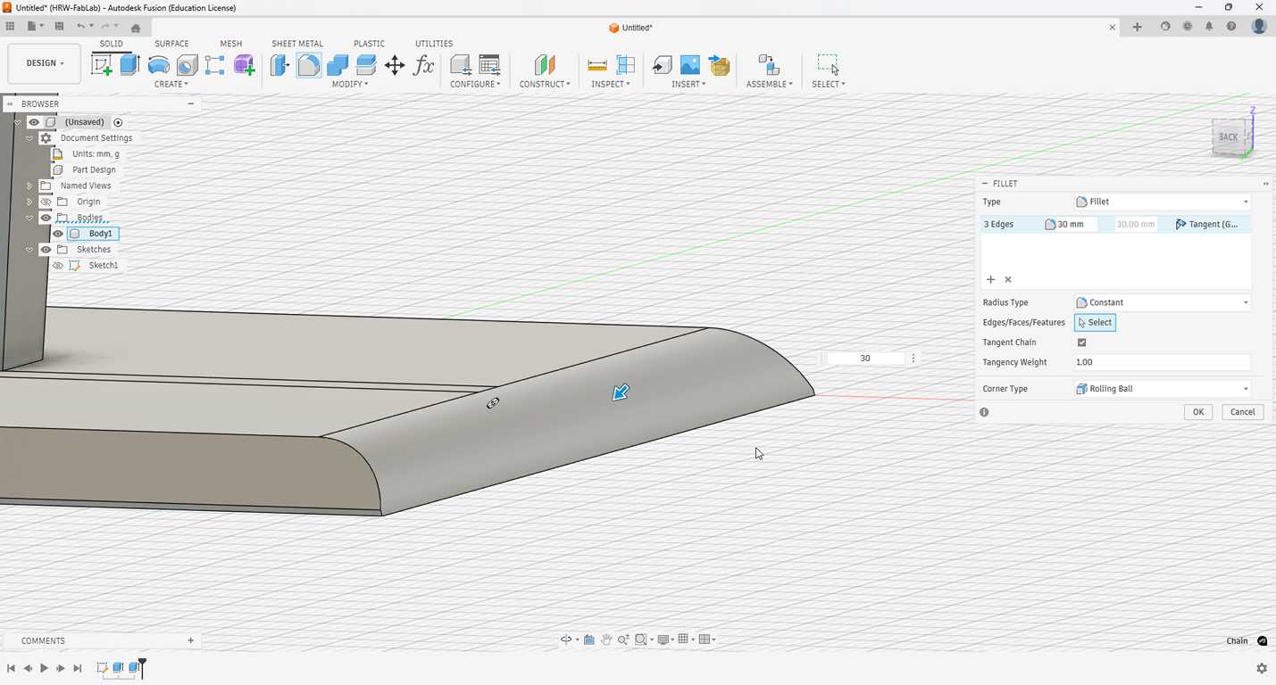Open the Help menu icon

point(1231,27)
